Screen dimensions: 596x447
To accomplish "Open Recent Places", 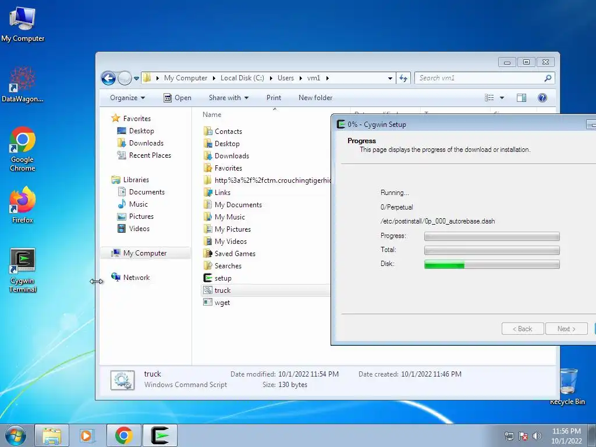I will (144, 155).
